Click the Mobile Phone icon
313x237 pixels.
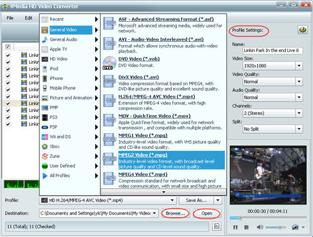tap(44, 88)
